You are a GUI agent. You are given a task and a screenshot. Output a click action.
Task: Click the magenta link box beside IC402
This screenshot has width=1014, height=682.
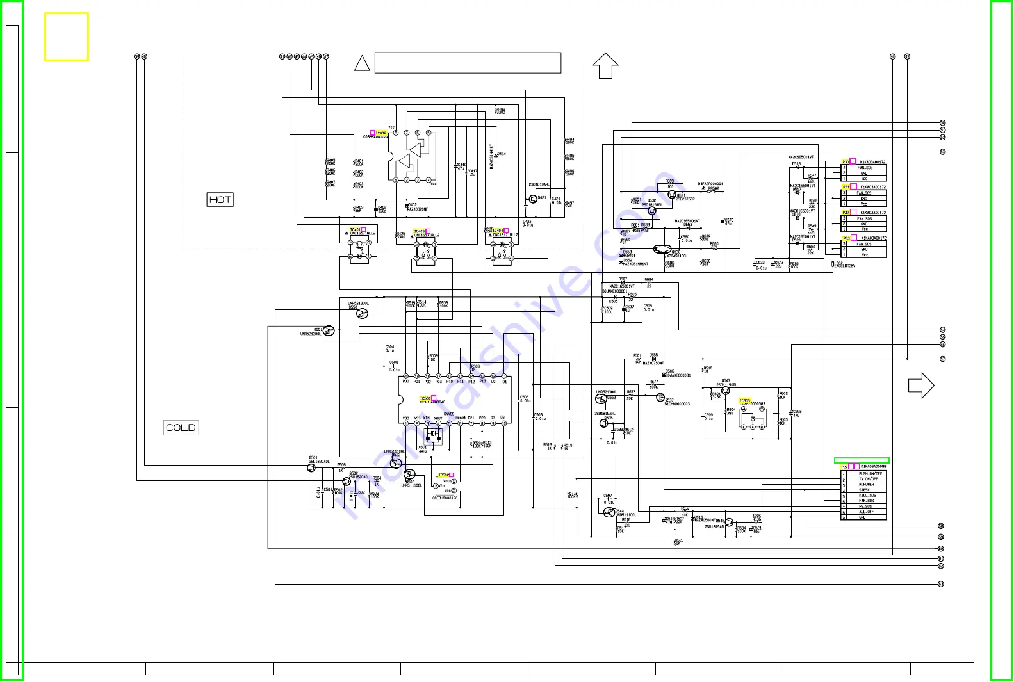372,133
